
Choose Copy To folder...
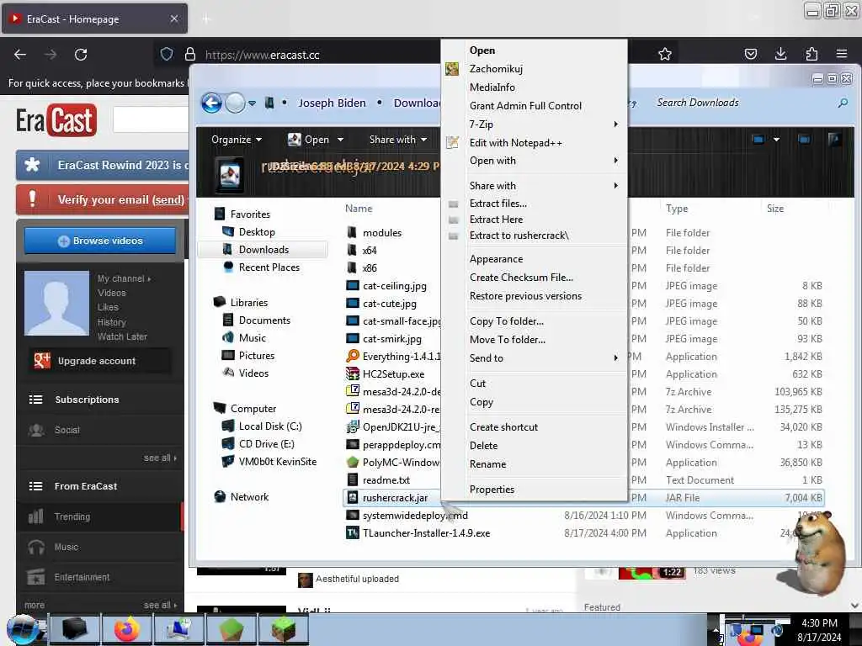pyautogui.click(x=506, y=320)
